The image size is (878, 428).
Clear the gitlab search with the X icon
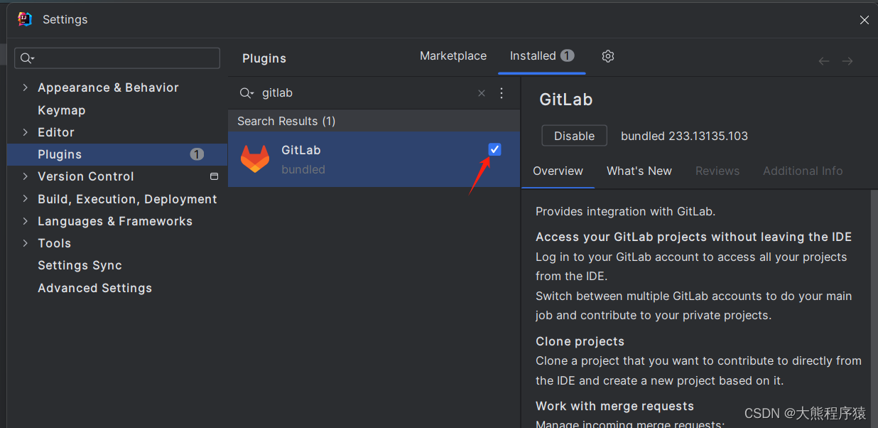pyautogui.click(x=481, y=93)
